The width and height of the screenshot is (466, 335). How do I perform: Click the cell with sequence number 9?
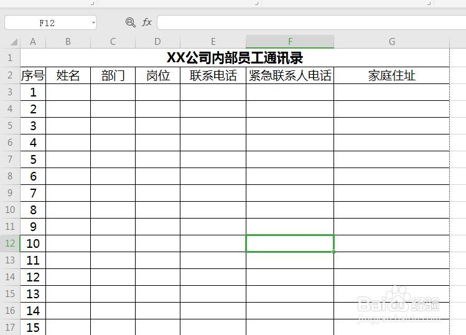pos(33,227)
